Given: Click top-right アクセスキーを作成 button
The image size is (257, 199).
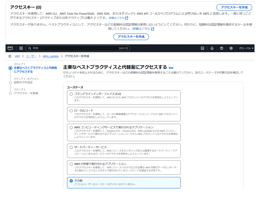Looking at the screenshot, I should (x=234, y=7).
